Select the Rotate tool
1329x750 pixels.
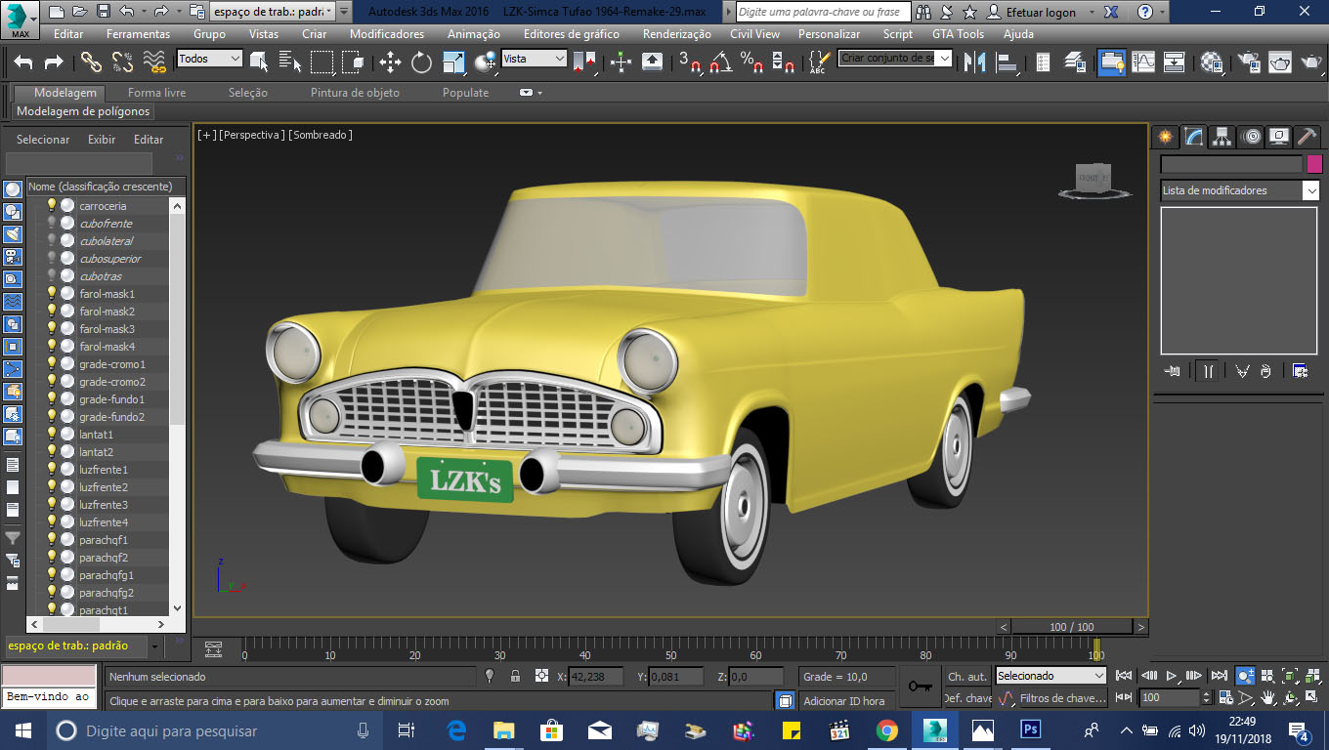pyautogui.click(x=421, y=61)
